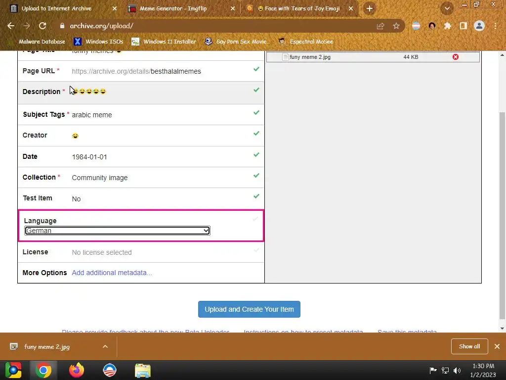Image resolution: width=506 pixels, height=380 pixels.
Task: Click the striped flag extension icon
Action: [x=416, y=26]
